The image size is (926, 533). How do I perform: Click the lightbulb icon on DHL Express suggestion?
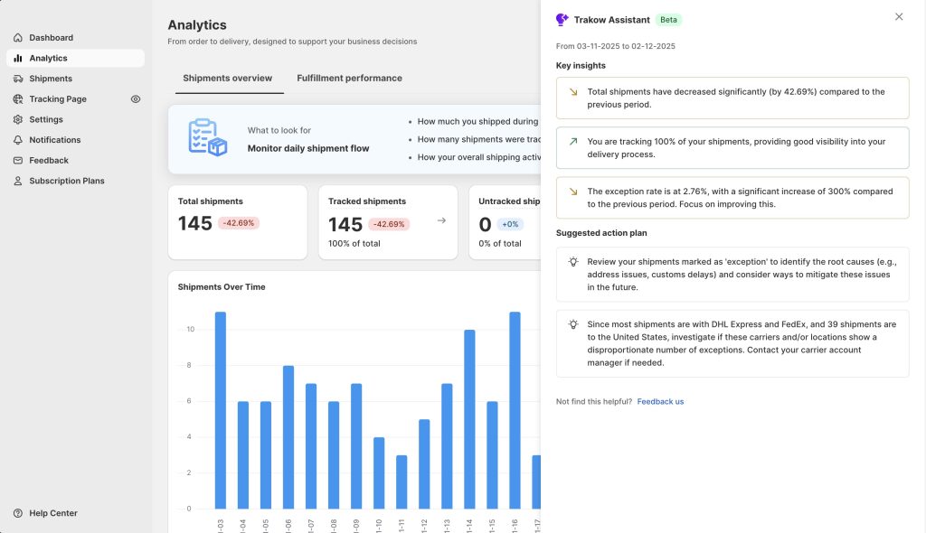click(x=572, y=324)
